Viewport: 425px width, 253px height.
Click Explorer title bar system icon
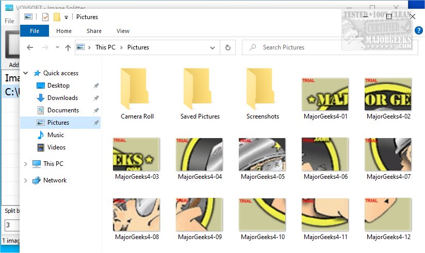tap(28, 17)
